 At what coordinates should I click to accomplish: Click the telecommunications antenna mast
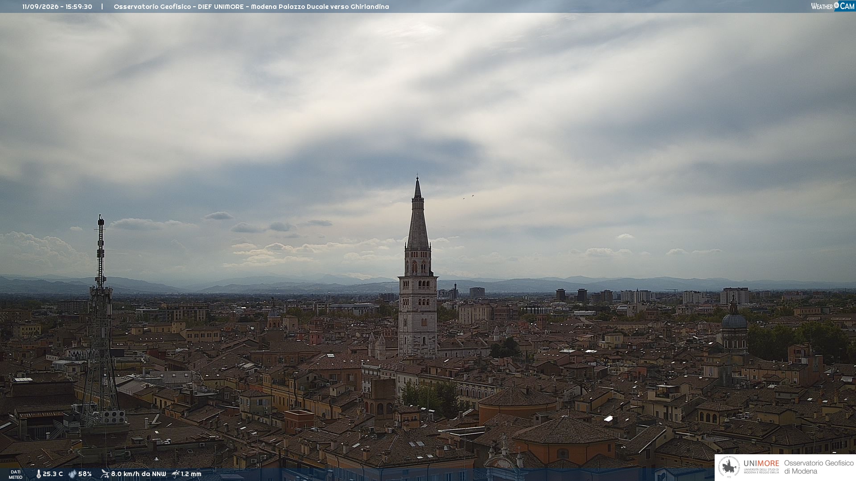[x=100, y=321]
